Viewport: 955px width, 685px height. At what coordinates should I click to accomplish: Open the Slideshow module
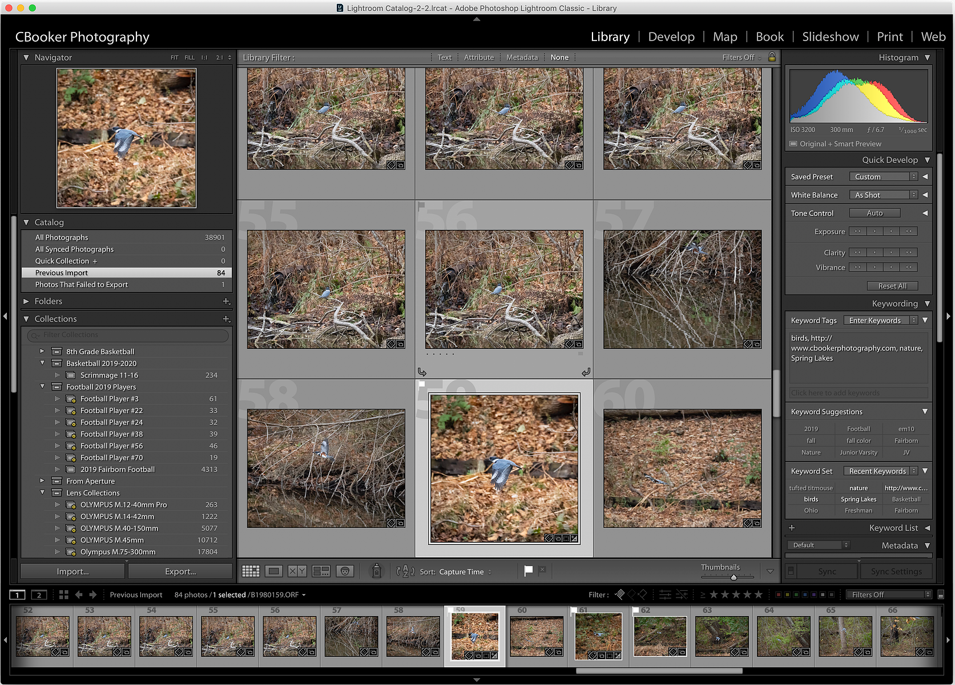coord(830,37)
